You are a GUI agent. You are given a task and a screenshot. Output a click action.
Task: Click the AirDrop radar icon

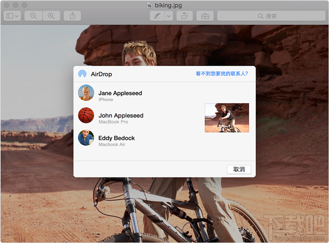click(82, 74)
